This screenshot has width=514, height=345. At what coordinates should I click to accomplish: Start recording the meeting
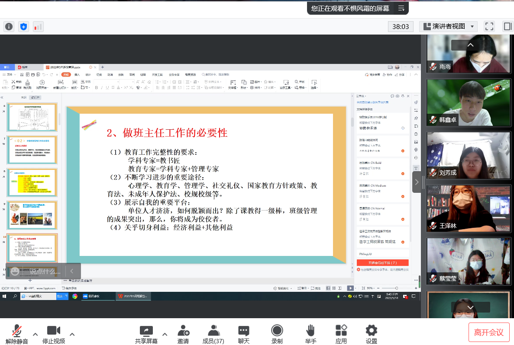pyautogui.click(x=277, y=334)
